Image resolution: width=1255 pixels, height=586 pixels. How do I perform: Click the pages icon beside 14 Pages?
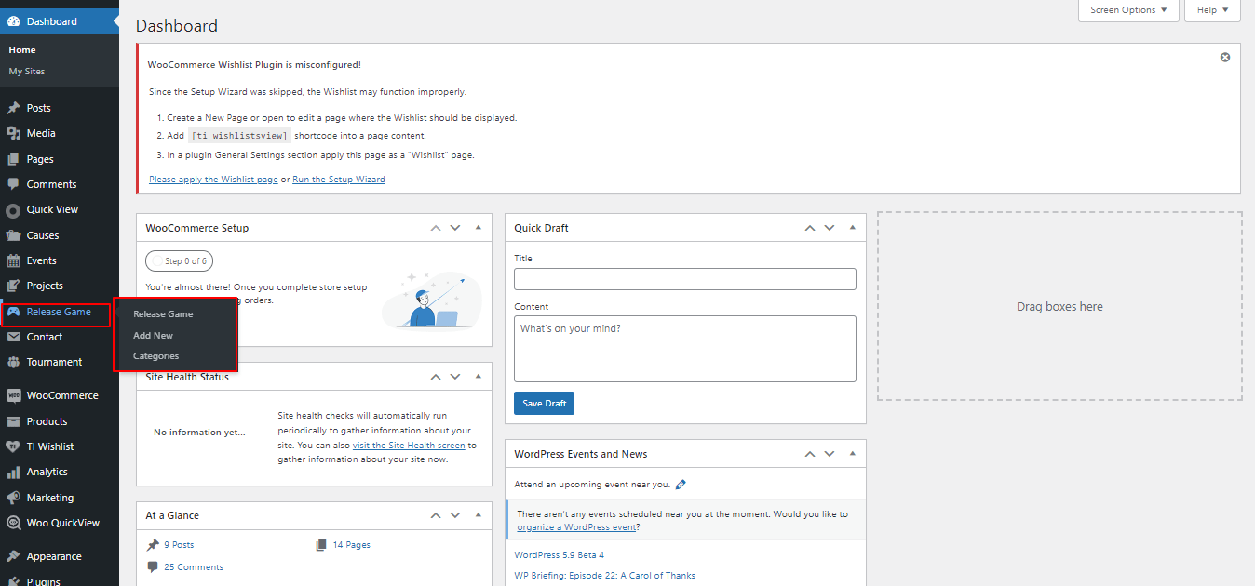[x=321, y=545]
